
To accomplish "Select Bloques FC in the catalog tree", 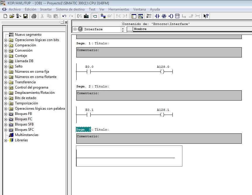I will click(x=23, y=119).
